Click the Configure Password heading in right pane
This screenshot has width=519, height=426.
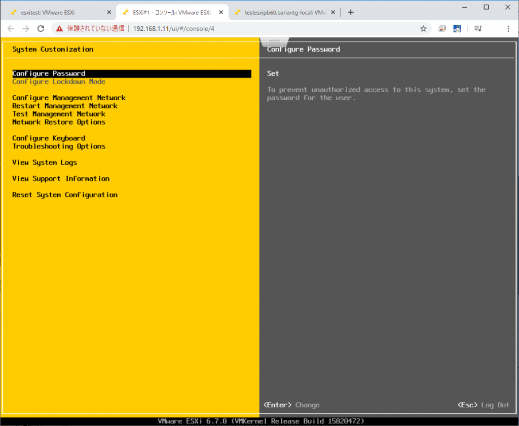point(304,49)
